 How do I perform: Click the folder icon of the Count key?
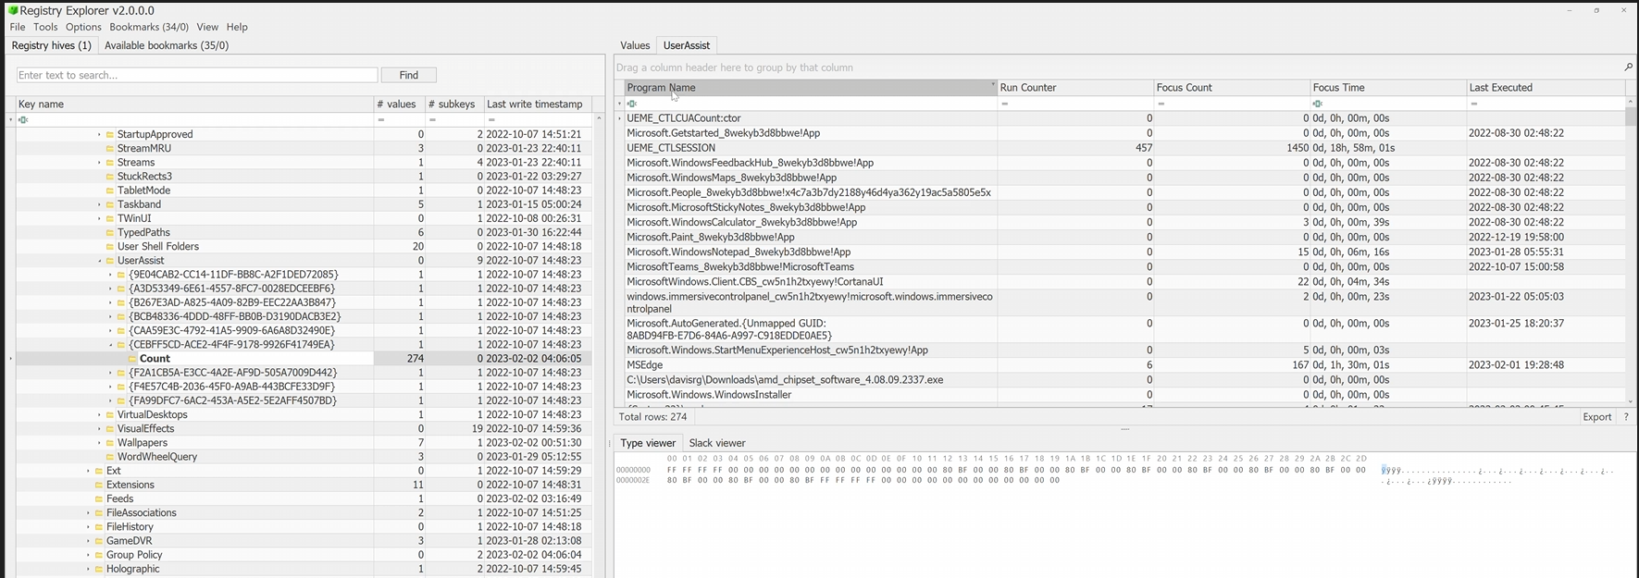(132, 359)
